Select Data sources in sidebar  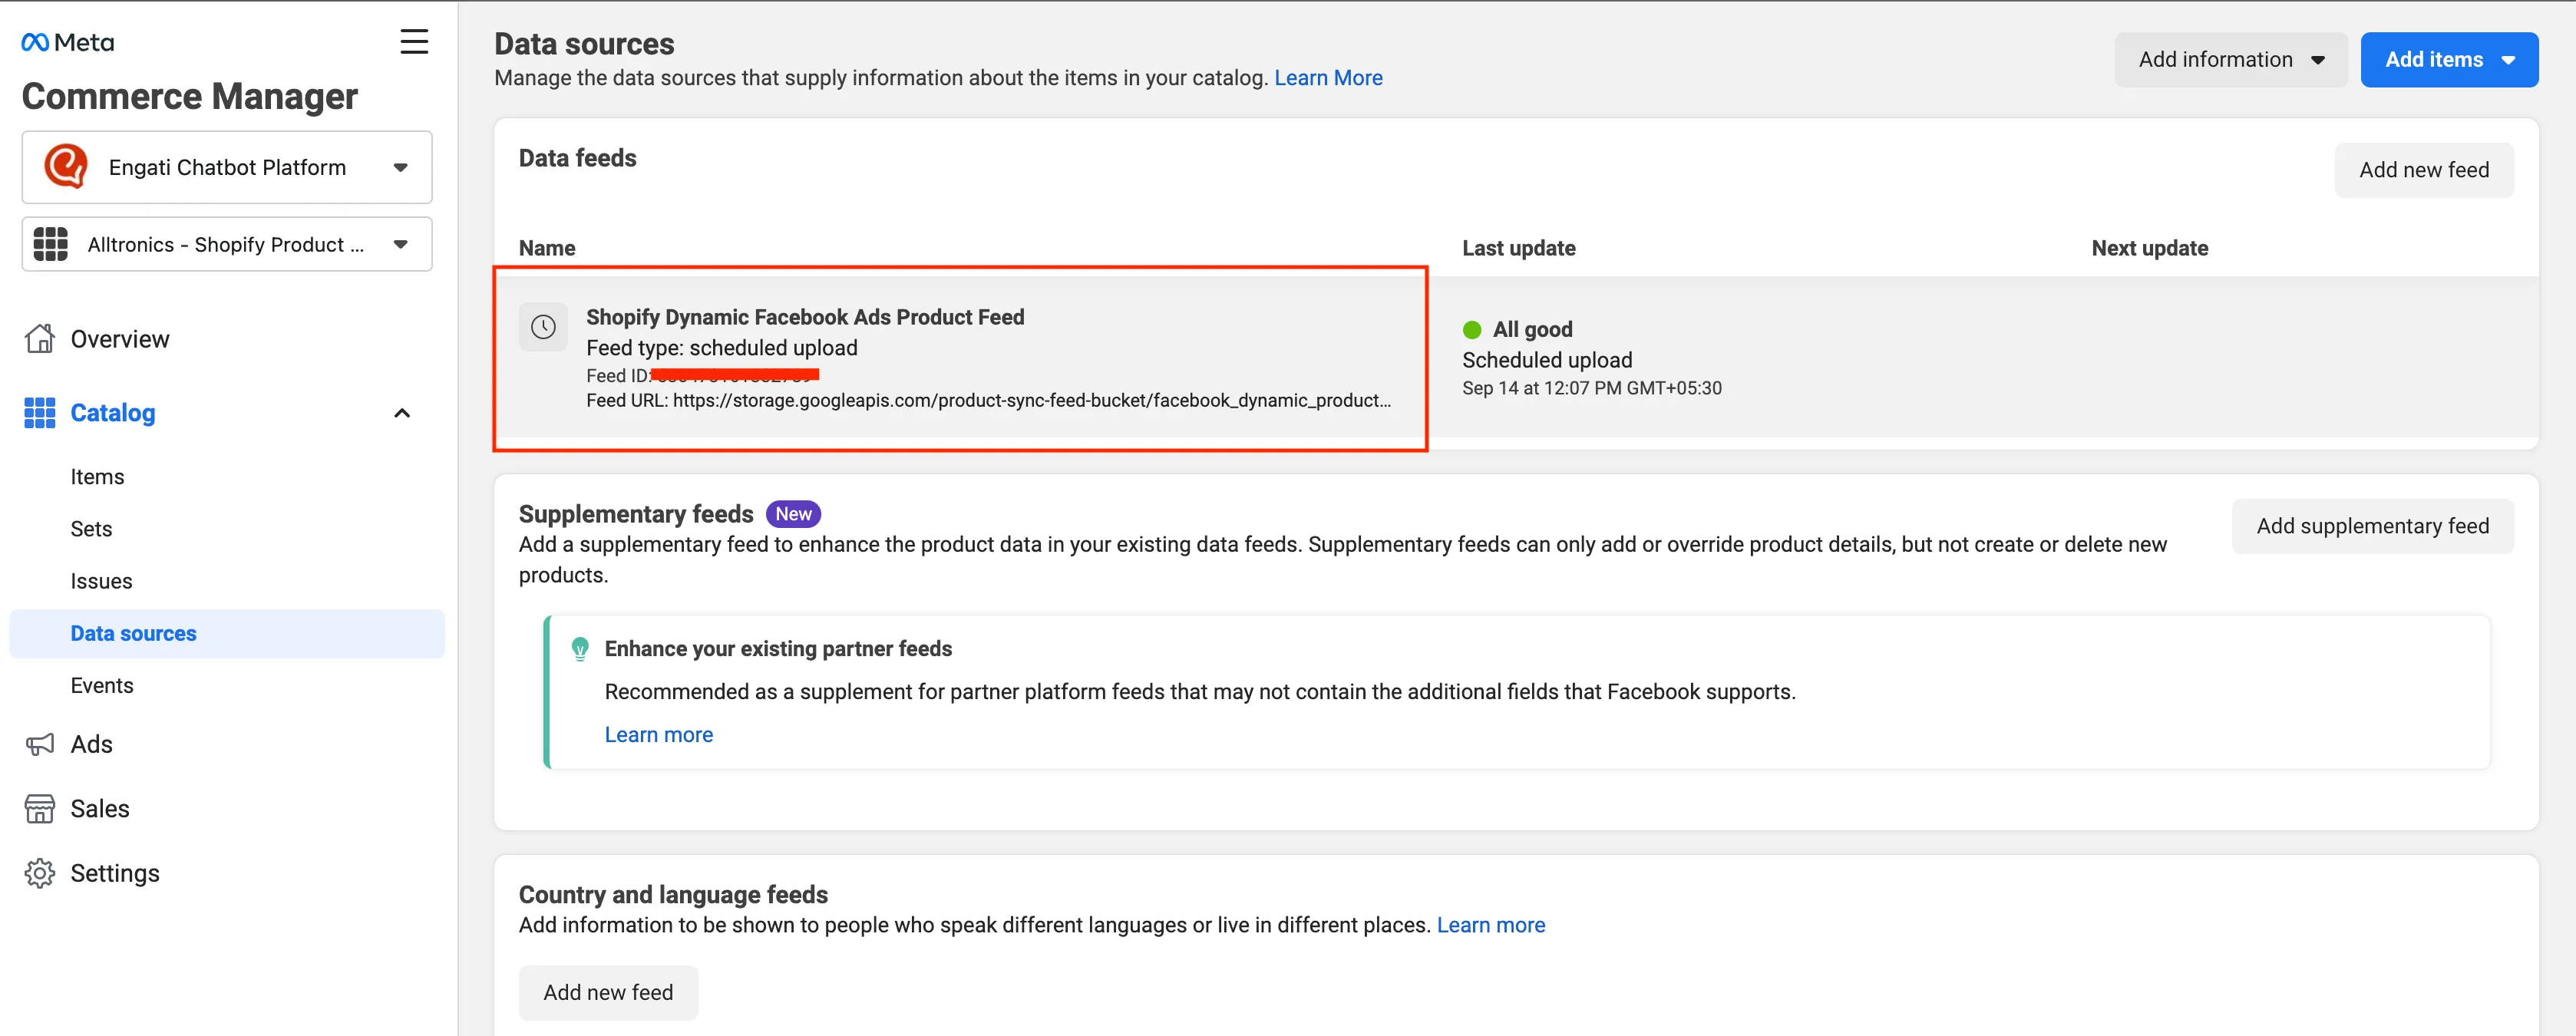[x=227, y=634]
